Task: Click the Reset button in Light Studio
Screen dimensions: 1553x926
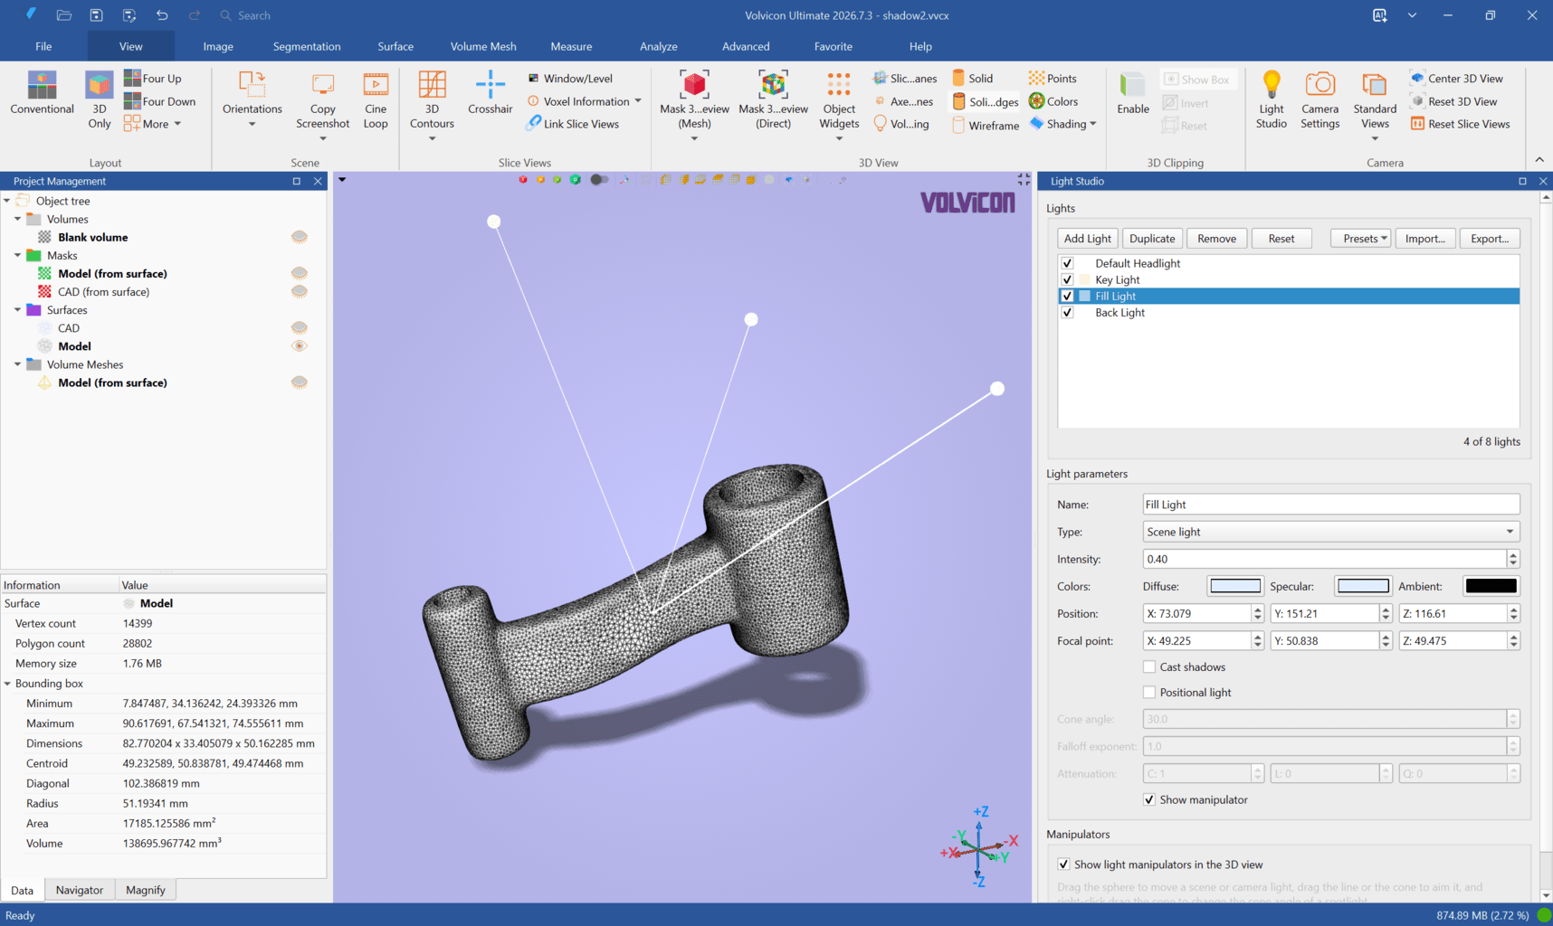Action: coord(1281,239)
